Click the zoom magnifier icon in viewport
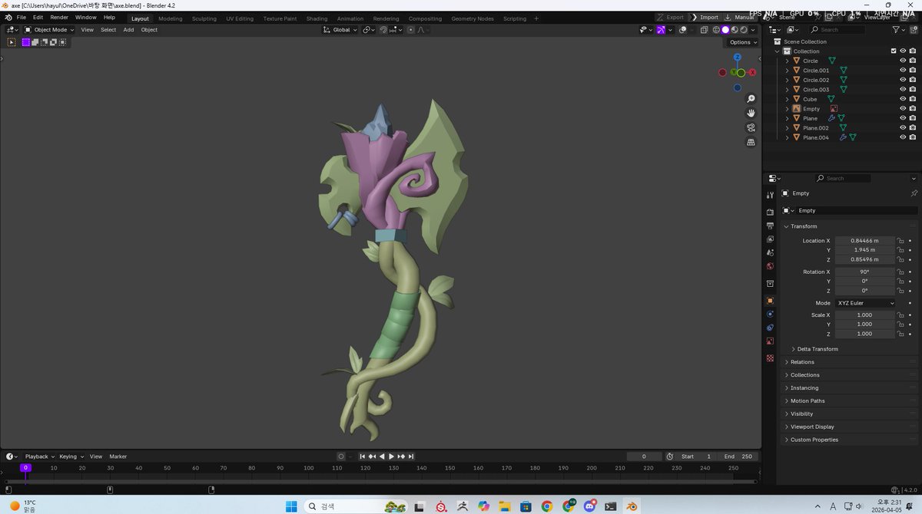922x514 pixels. [x=751, y=99]
